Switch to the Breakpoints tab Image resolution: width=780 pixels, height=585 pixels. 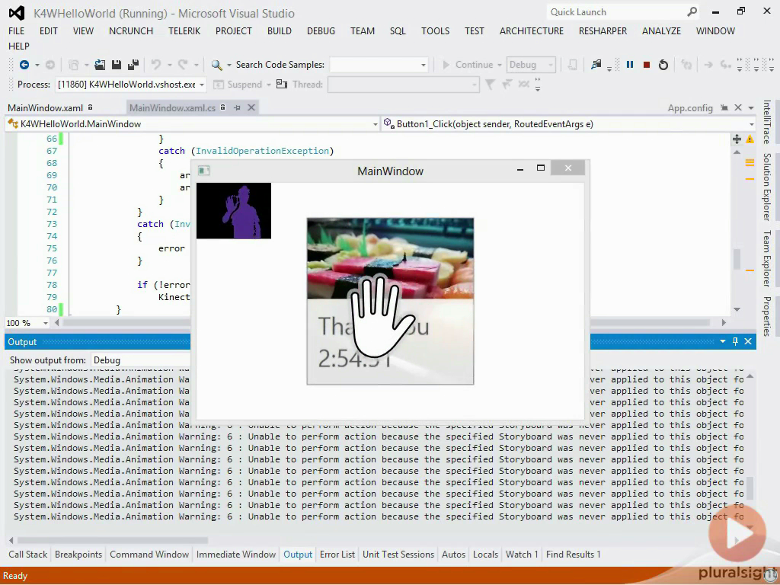[x=78, y=555]
